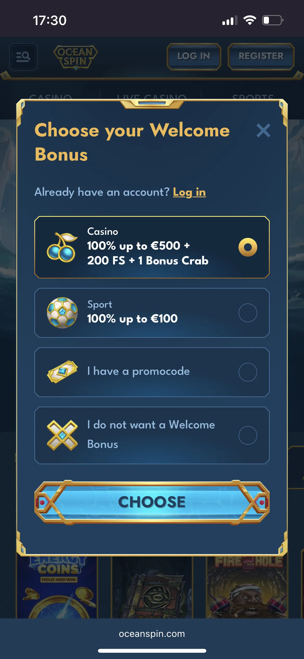This screenshot has width=304, height=659.
Task: Click the cherries Casino bonus icon
Action: [x=62, y=247]
